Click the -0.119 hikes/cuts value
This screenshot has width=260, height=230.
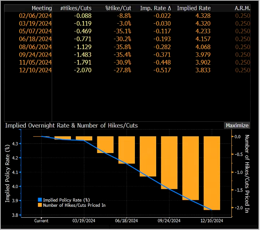point(83,24)
